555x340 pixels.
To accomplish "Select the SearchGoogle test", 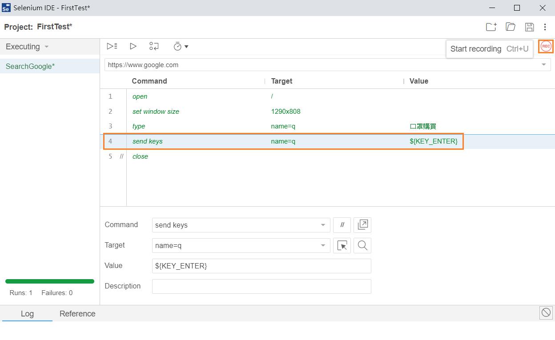I will (50, 66).
